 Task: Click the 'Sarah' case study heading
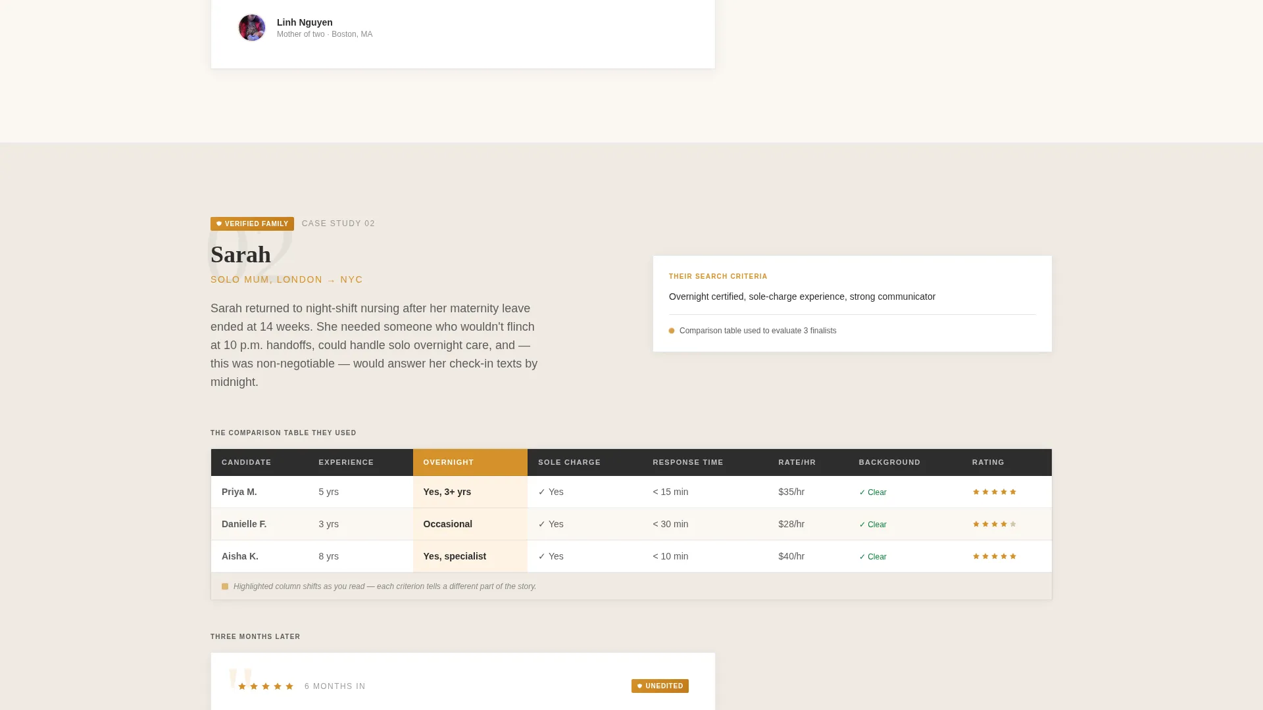click(241, 254)
